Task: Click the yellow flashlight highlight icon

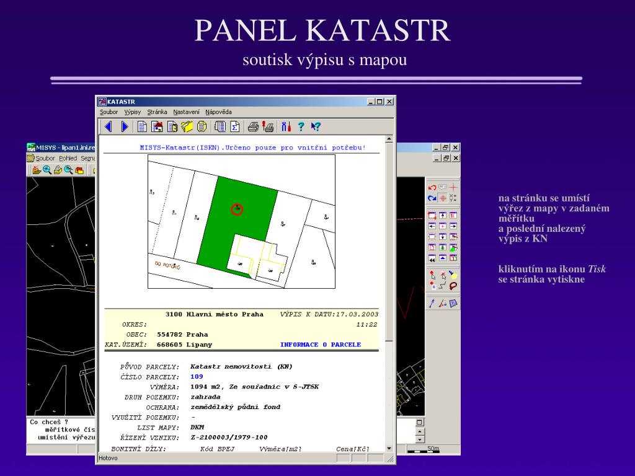Action: tap(453, 275)
